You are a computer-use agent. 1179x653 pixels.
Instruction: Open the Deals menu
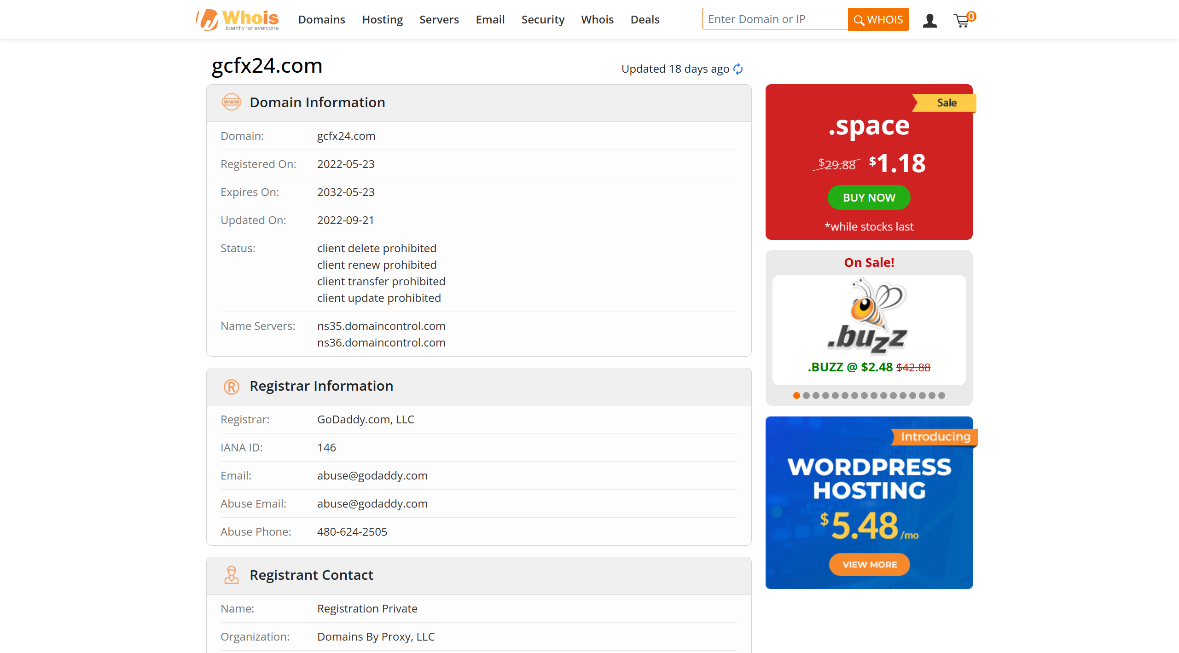(x=645, y=19)
